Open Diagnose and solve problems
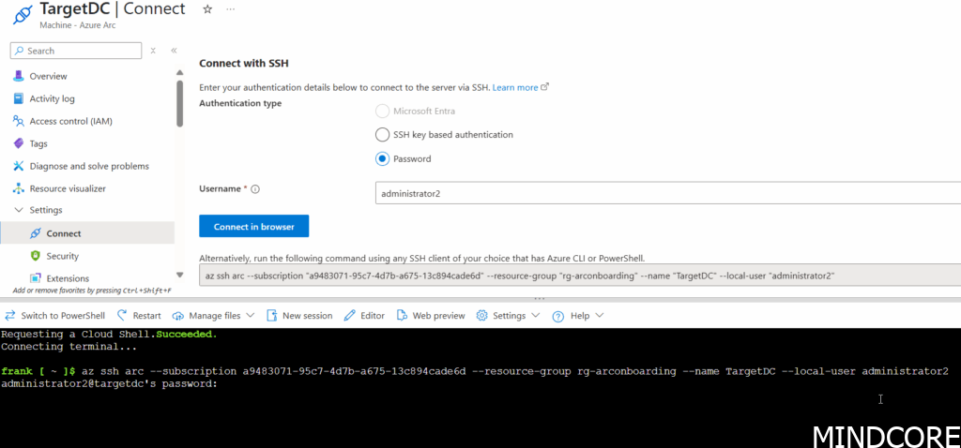This screenshot has width=961, height=448. pos(89,167)
